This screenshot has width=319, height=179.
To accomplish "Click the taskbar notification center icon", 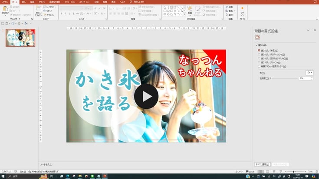I will pos(307,176).
